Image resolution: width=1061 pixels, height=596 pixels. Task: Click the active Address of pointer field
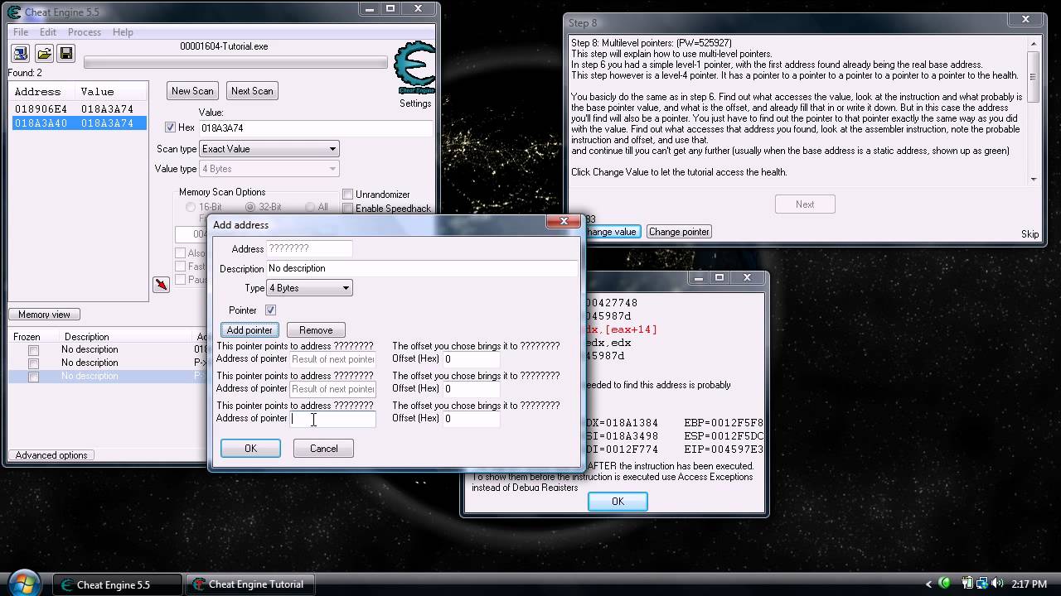pos(332,419)
